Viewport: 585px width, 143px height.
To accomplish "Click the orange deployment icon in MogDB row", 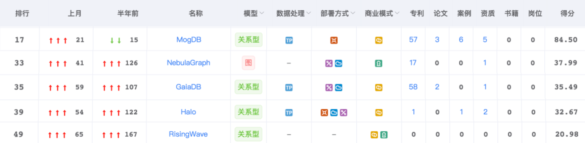I will (x=334, y=40).
